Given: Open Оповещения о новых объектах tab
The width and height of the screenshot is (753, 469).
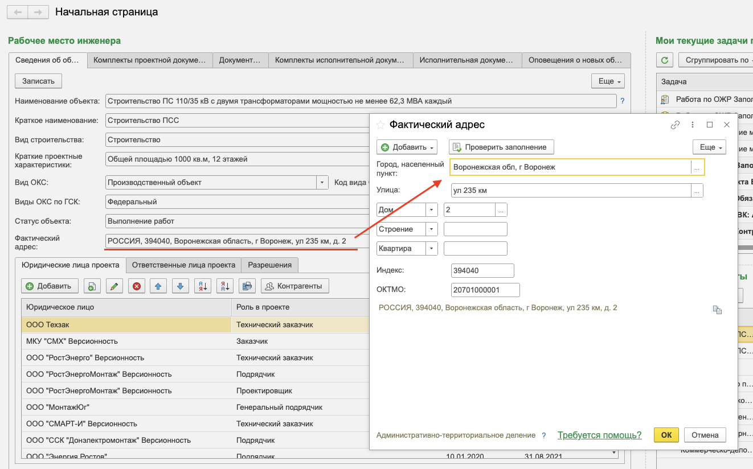Looking at the screenshot, I should [576, 60].
